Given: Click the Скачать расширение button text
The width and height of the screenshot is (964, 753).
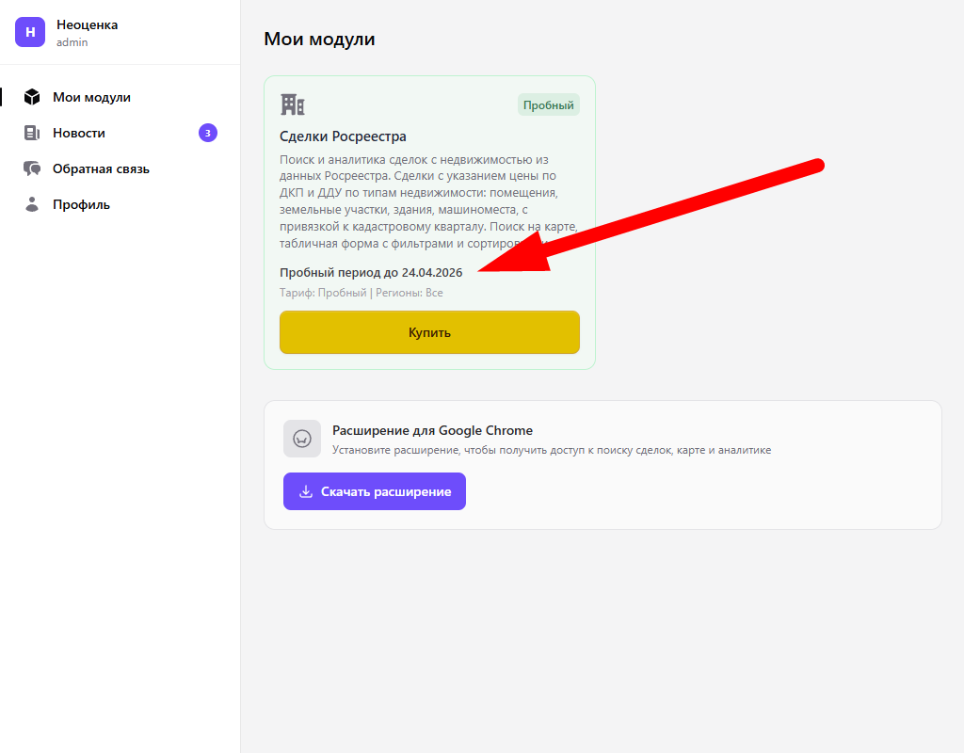Looking at the screenshot, I should pyautogui.click(x=386, y=491).
